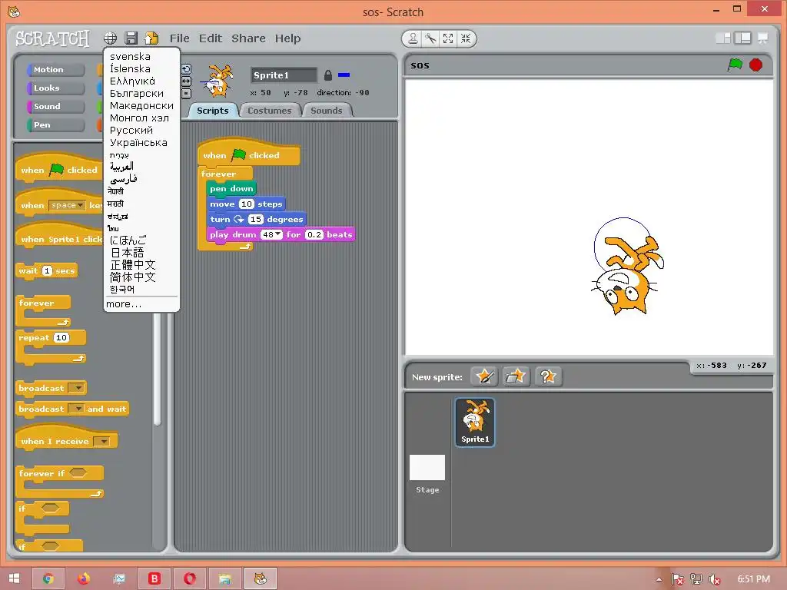The width and height of the screenshot is (787, 590).
Task: Stop all scripts with red button
Action: coord(756,65)
